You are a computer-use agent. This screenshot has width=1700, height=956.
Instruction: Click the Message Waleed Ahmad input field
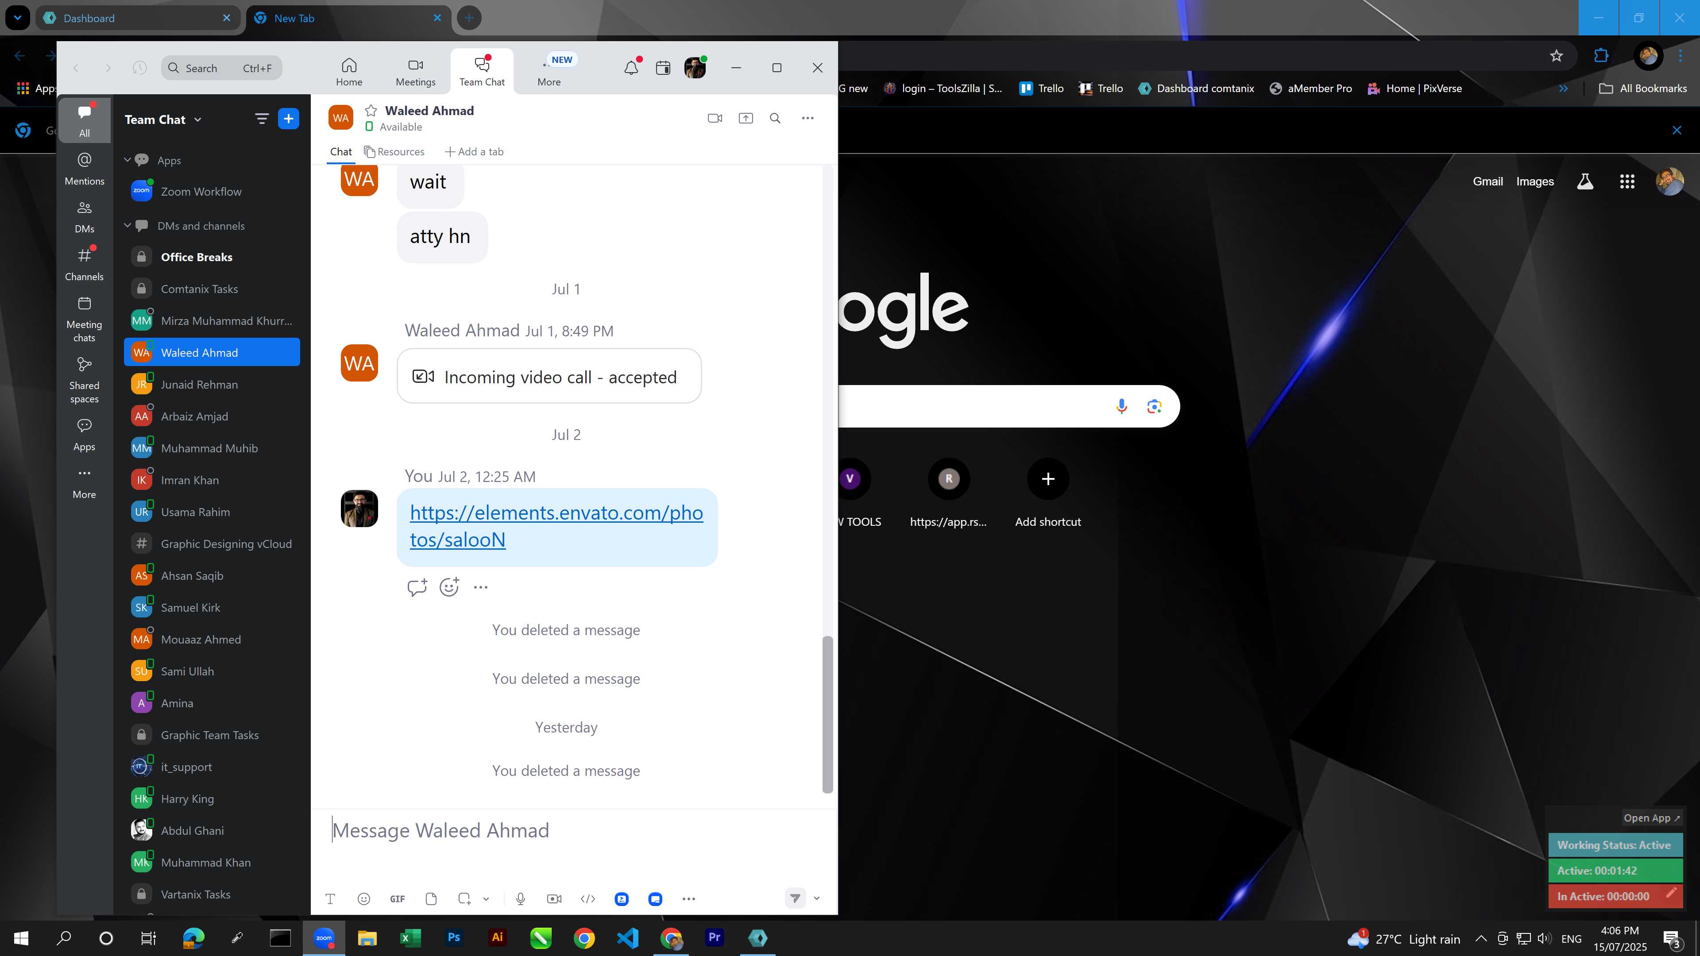573,831
